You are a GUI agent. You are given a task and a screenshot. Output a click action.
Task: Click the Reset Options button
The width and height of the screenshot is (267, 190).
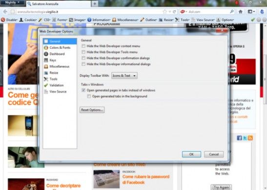click(x=92, y=110)
